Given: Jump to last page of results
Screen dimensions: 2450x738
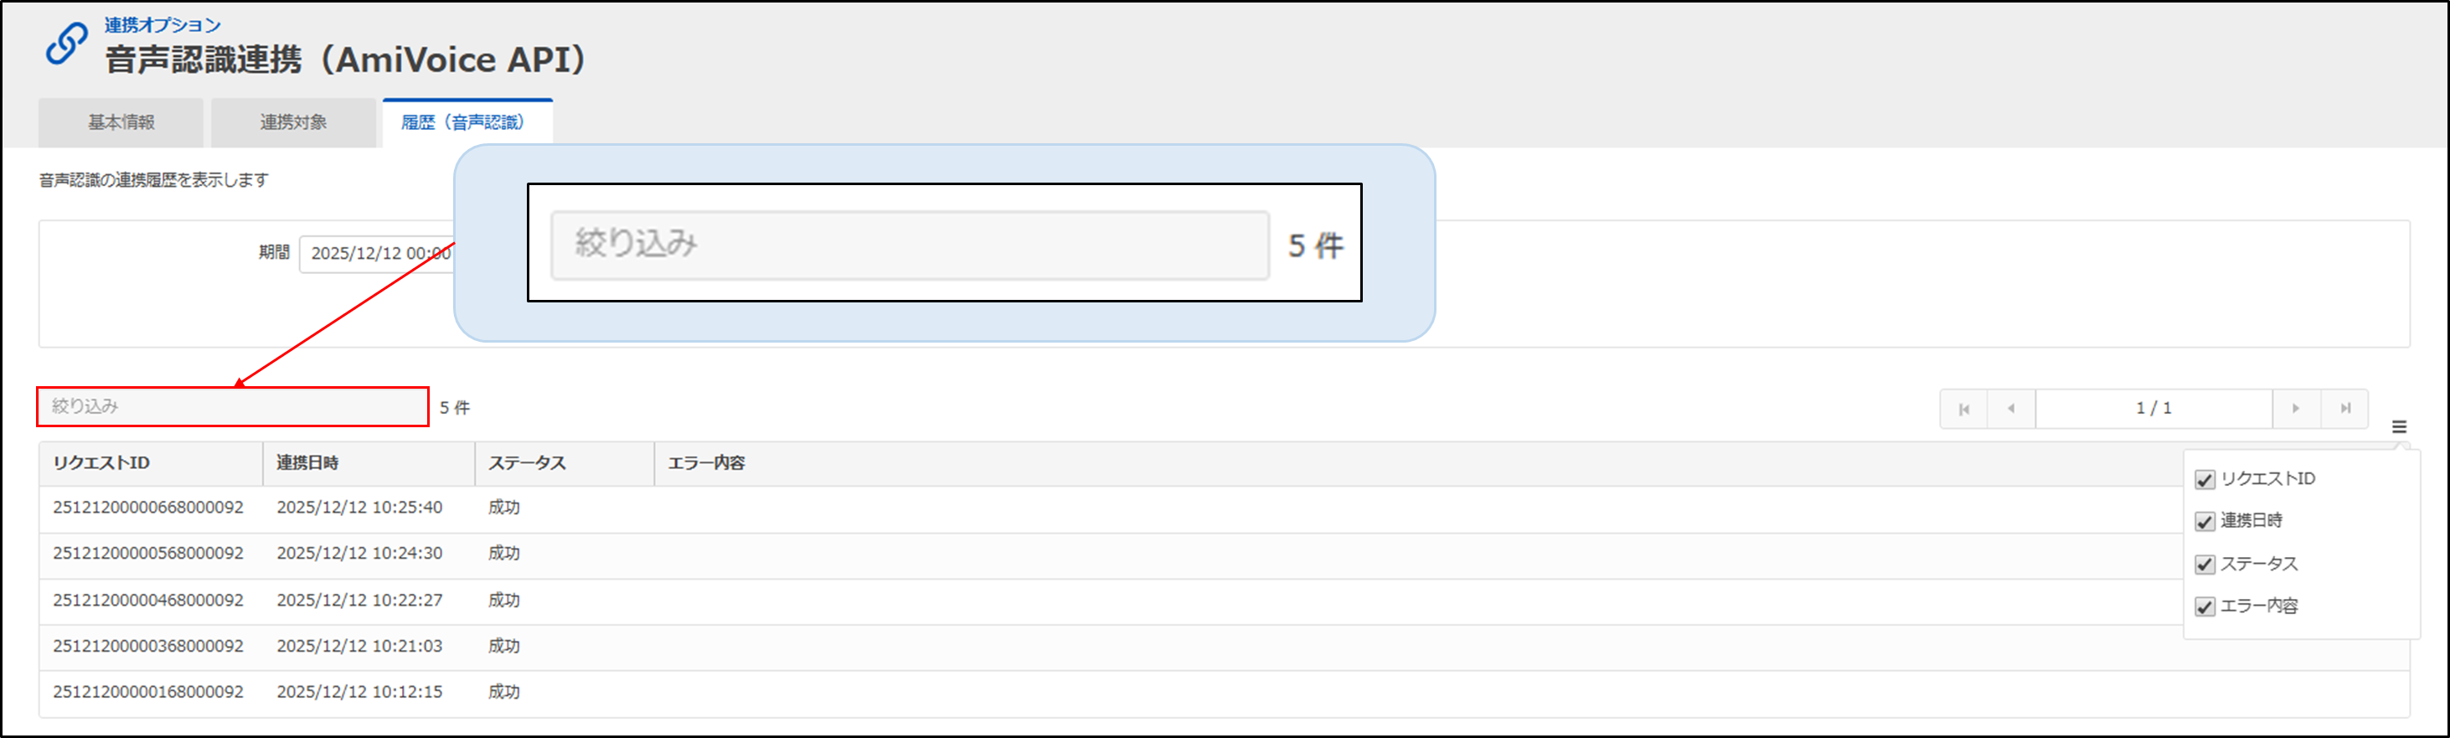Looking at the screenshot, I should click(x=2345, y=409).
